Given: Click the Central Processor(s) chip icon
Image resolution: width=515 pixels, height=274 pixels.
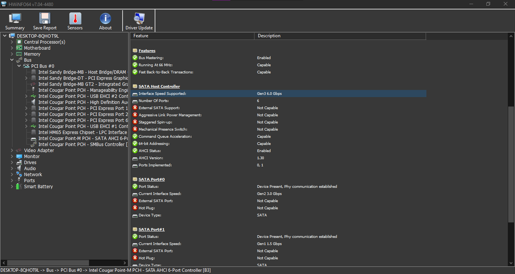Looking at the screenshot, I should click(x=19, y=42).
